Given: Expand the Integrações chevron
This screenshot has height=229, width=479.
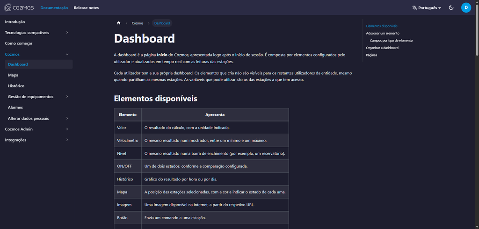Looking at the screenshot, I should pos(67,140).
